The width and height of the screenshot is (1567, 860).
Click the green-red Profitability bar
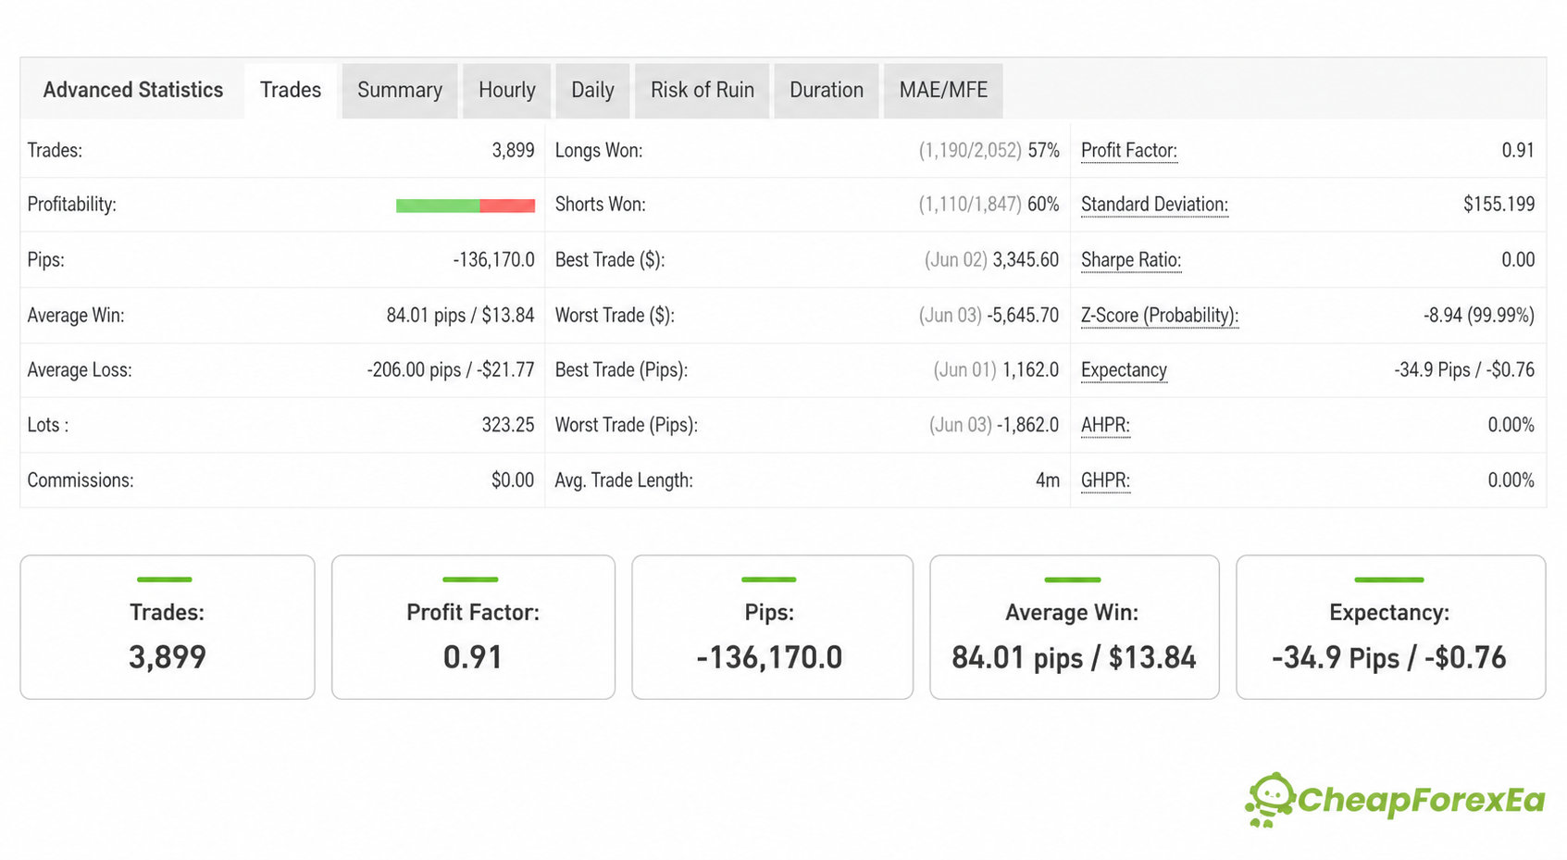click(466, 206)
